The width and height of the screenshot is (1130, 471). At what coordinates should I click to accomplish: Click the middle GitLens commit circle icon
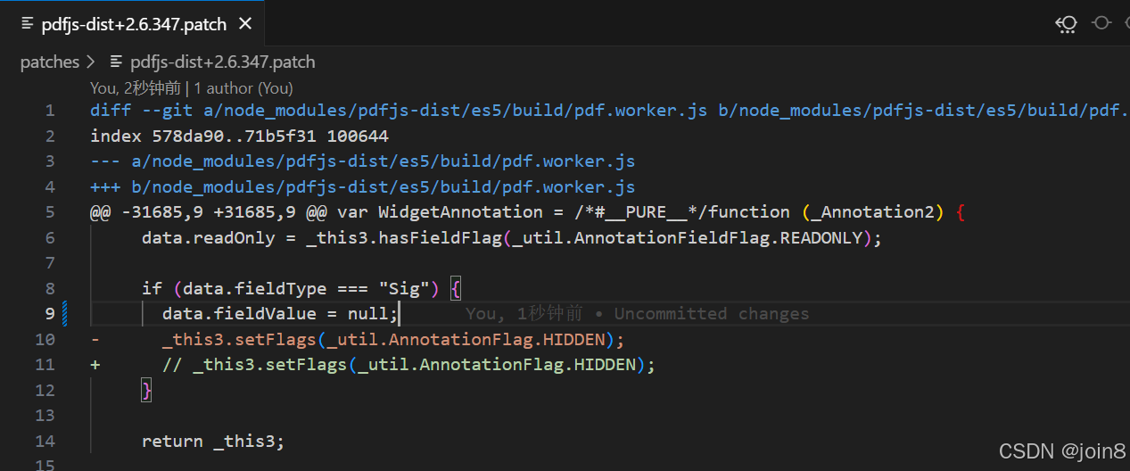point(1102,23)
